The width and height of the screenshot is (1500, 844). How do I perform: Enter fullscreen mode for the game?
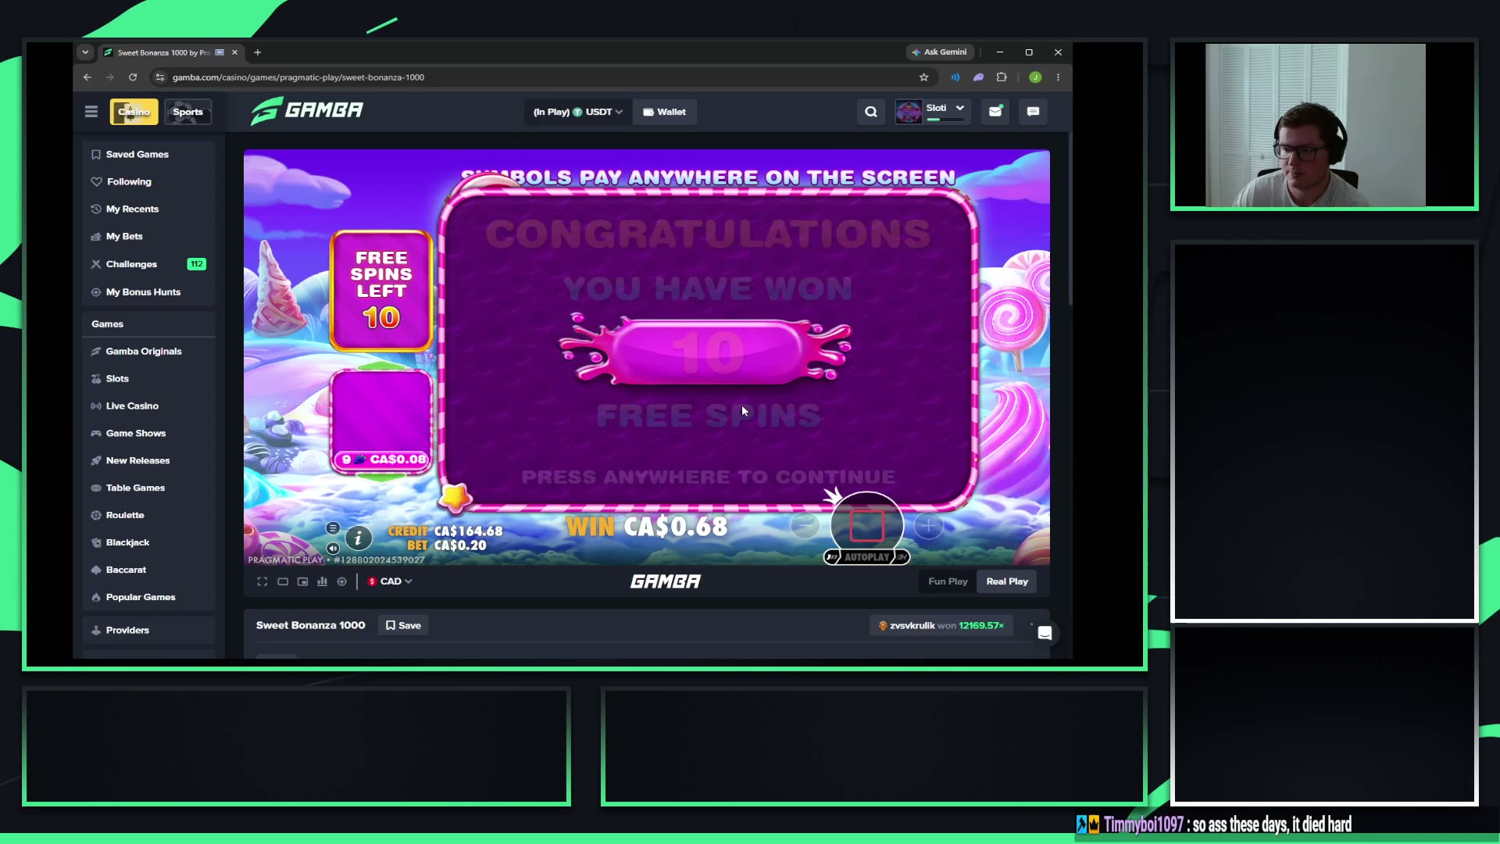(262, 581)
